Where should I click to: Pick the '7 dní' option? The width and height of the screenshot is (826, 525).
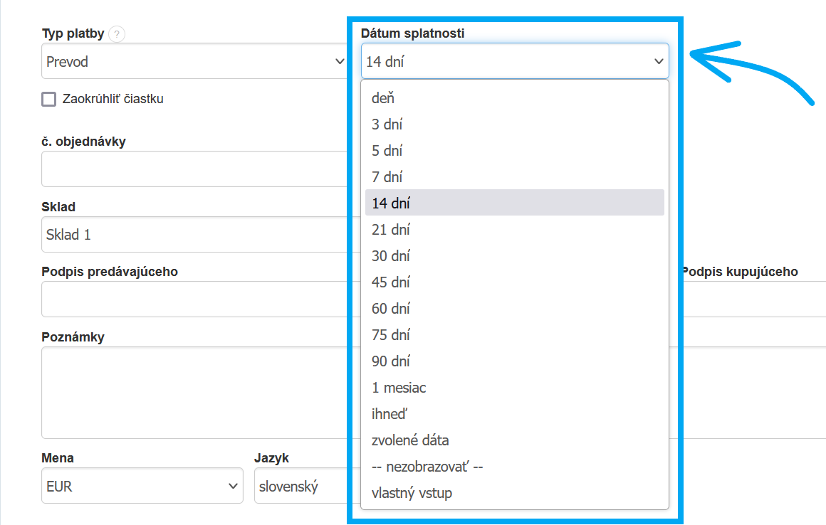pos(387,177)
